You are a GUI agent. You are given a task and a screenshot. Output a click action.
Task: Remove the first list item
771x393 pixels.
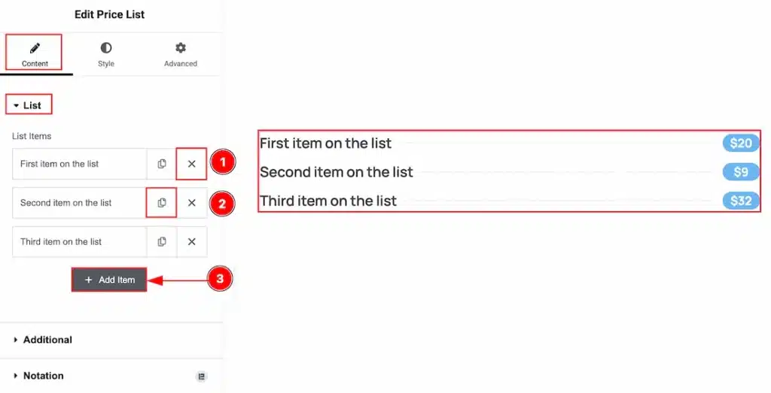pos(192,164)
